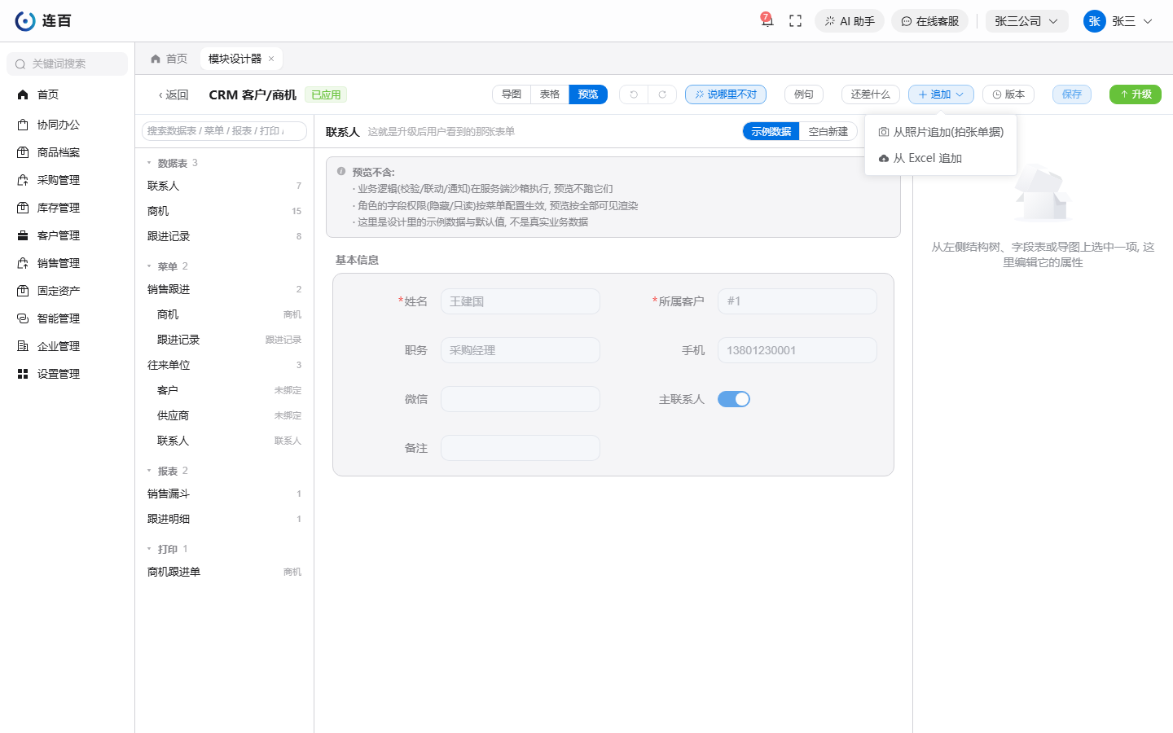1173x733 pixels.
Task: Click the 连百 logo
Action: (x=43, y=21)
